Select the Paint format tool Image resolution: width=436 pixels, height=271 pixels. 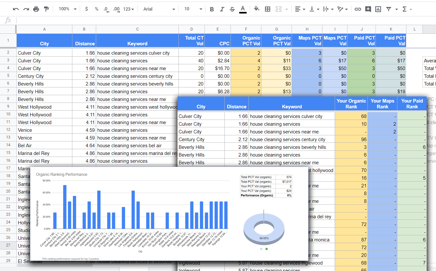coord(46,9)
